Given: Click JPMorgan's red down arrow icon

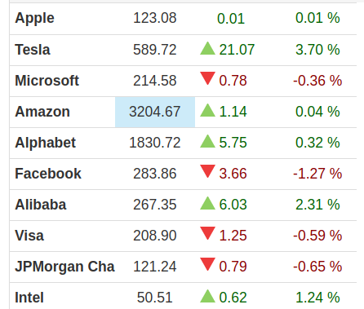Looking at the screenshot, I should coord(207,264).
